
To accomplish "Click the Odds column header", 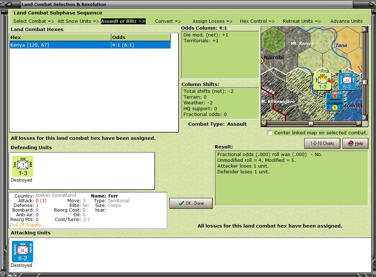I will 141,37.
